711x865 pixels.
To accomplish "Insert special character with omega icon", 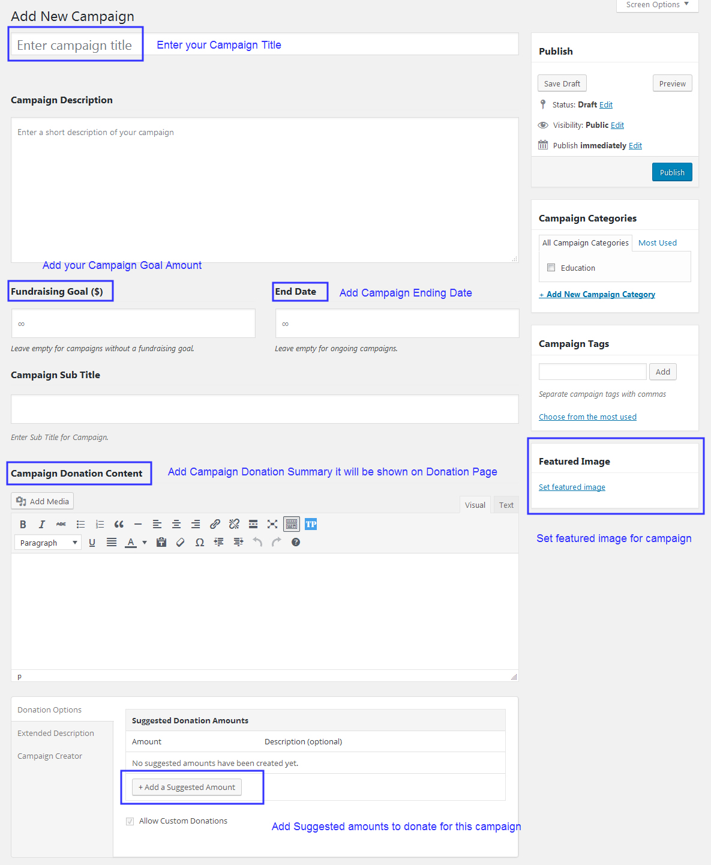I will click(200, 542).
